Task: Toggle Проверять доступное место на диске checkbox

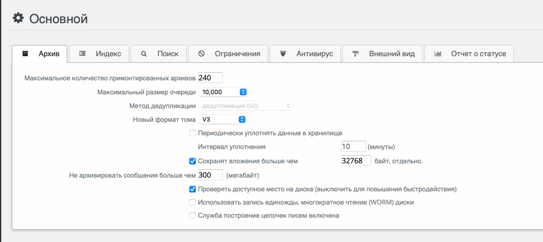Action: click(192, 189)
